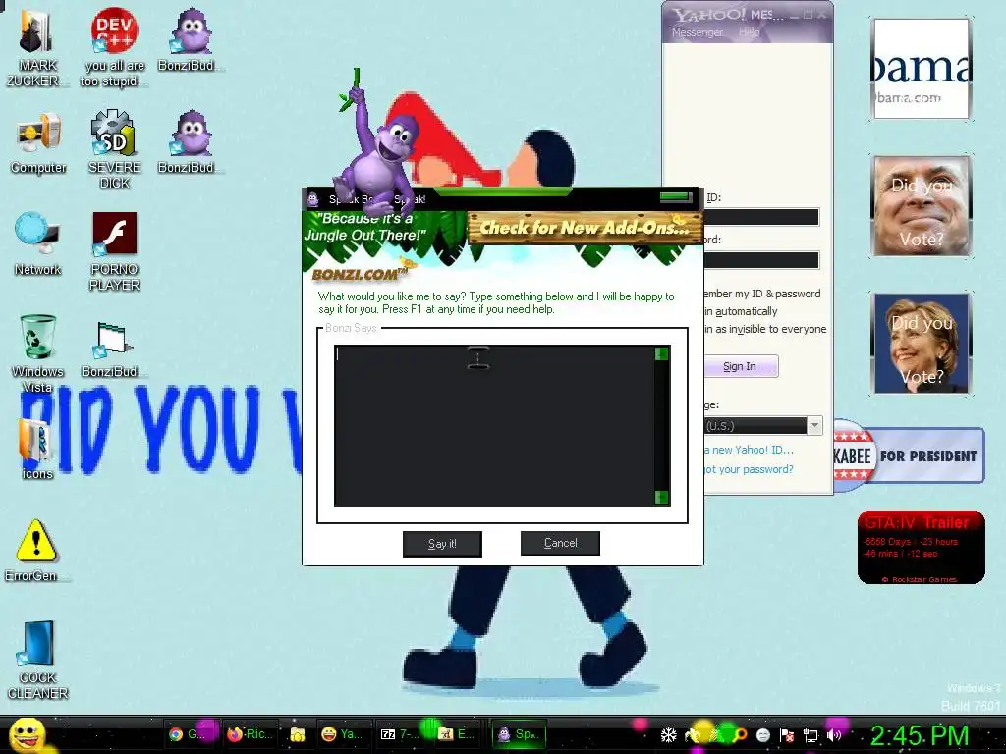Click the Check for New Add-Ons banner
Viewport: 1006px width, 754px height.
click(x=585, y=228)
